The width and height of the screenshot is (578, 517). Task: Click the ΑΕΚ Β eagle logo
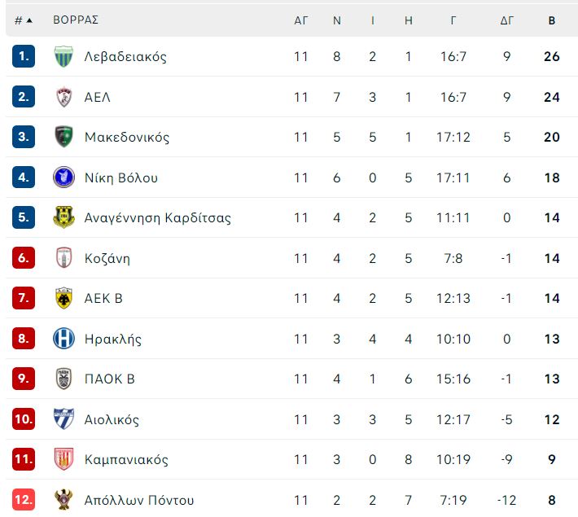pos(63,298)
